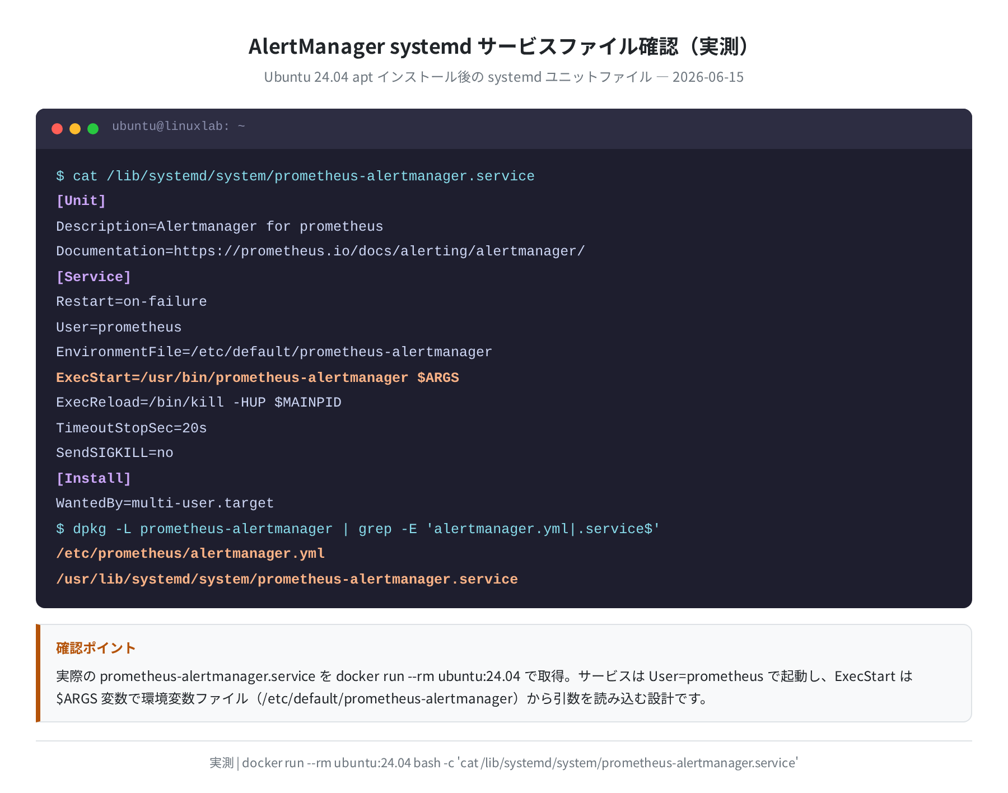Click the Restart=on-failure line
Image resolution: width=1008 pixels, height=793 pixels.
[x=132, y=302]
